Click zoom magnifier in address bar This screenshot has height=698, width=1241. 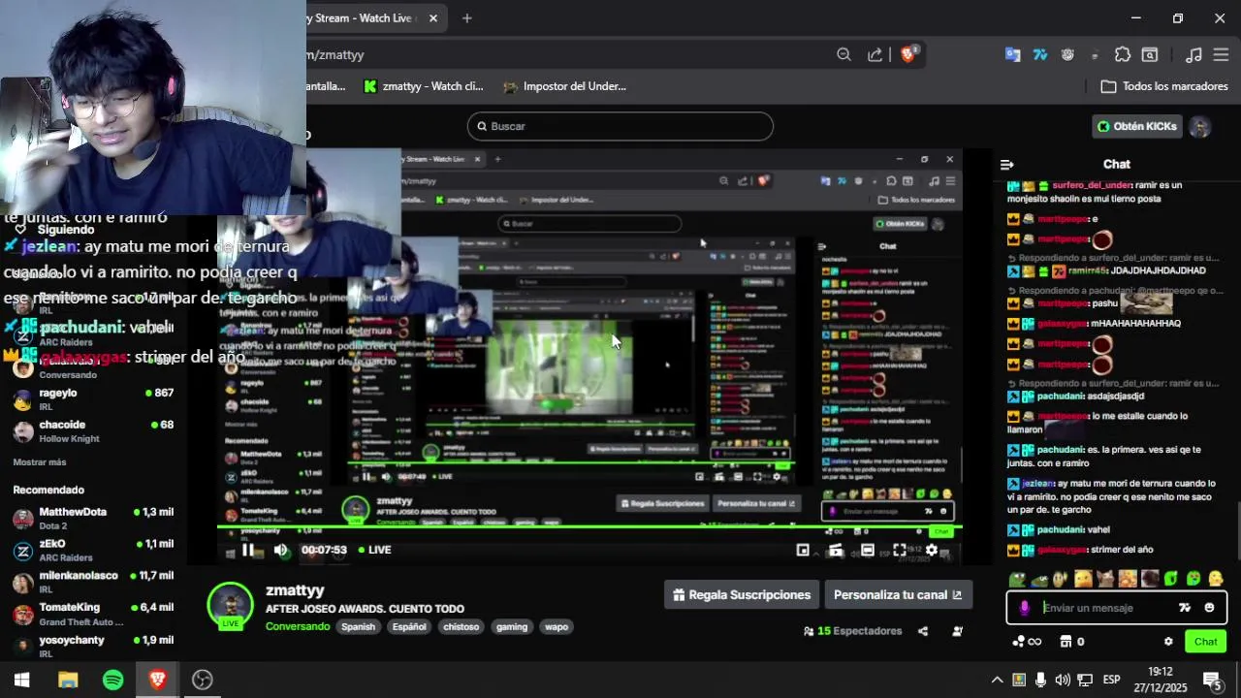pos(843,55)
